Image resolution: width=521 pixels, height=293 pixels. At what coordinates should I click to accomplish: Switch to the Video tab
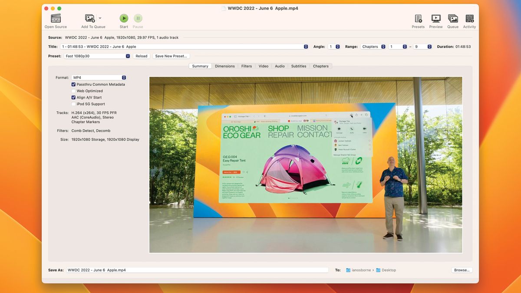pos(263,66)
